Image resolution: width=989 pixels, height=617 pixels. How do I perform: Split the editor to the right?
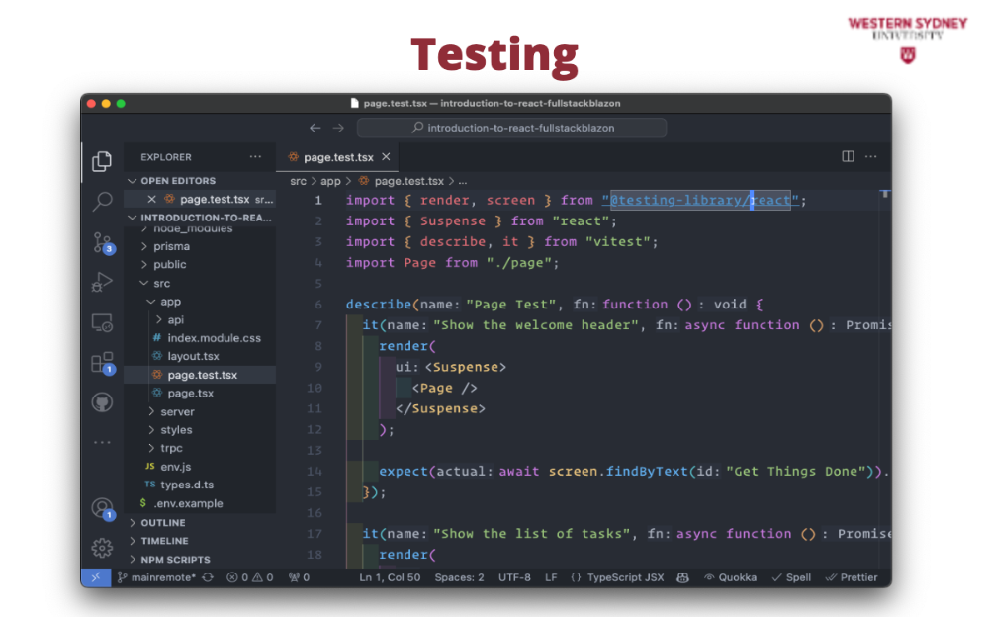click(848, 156)
